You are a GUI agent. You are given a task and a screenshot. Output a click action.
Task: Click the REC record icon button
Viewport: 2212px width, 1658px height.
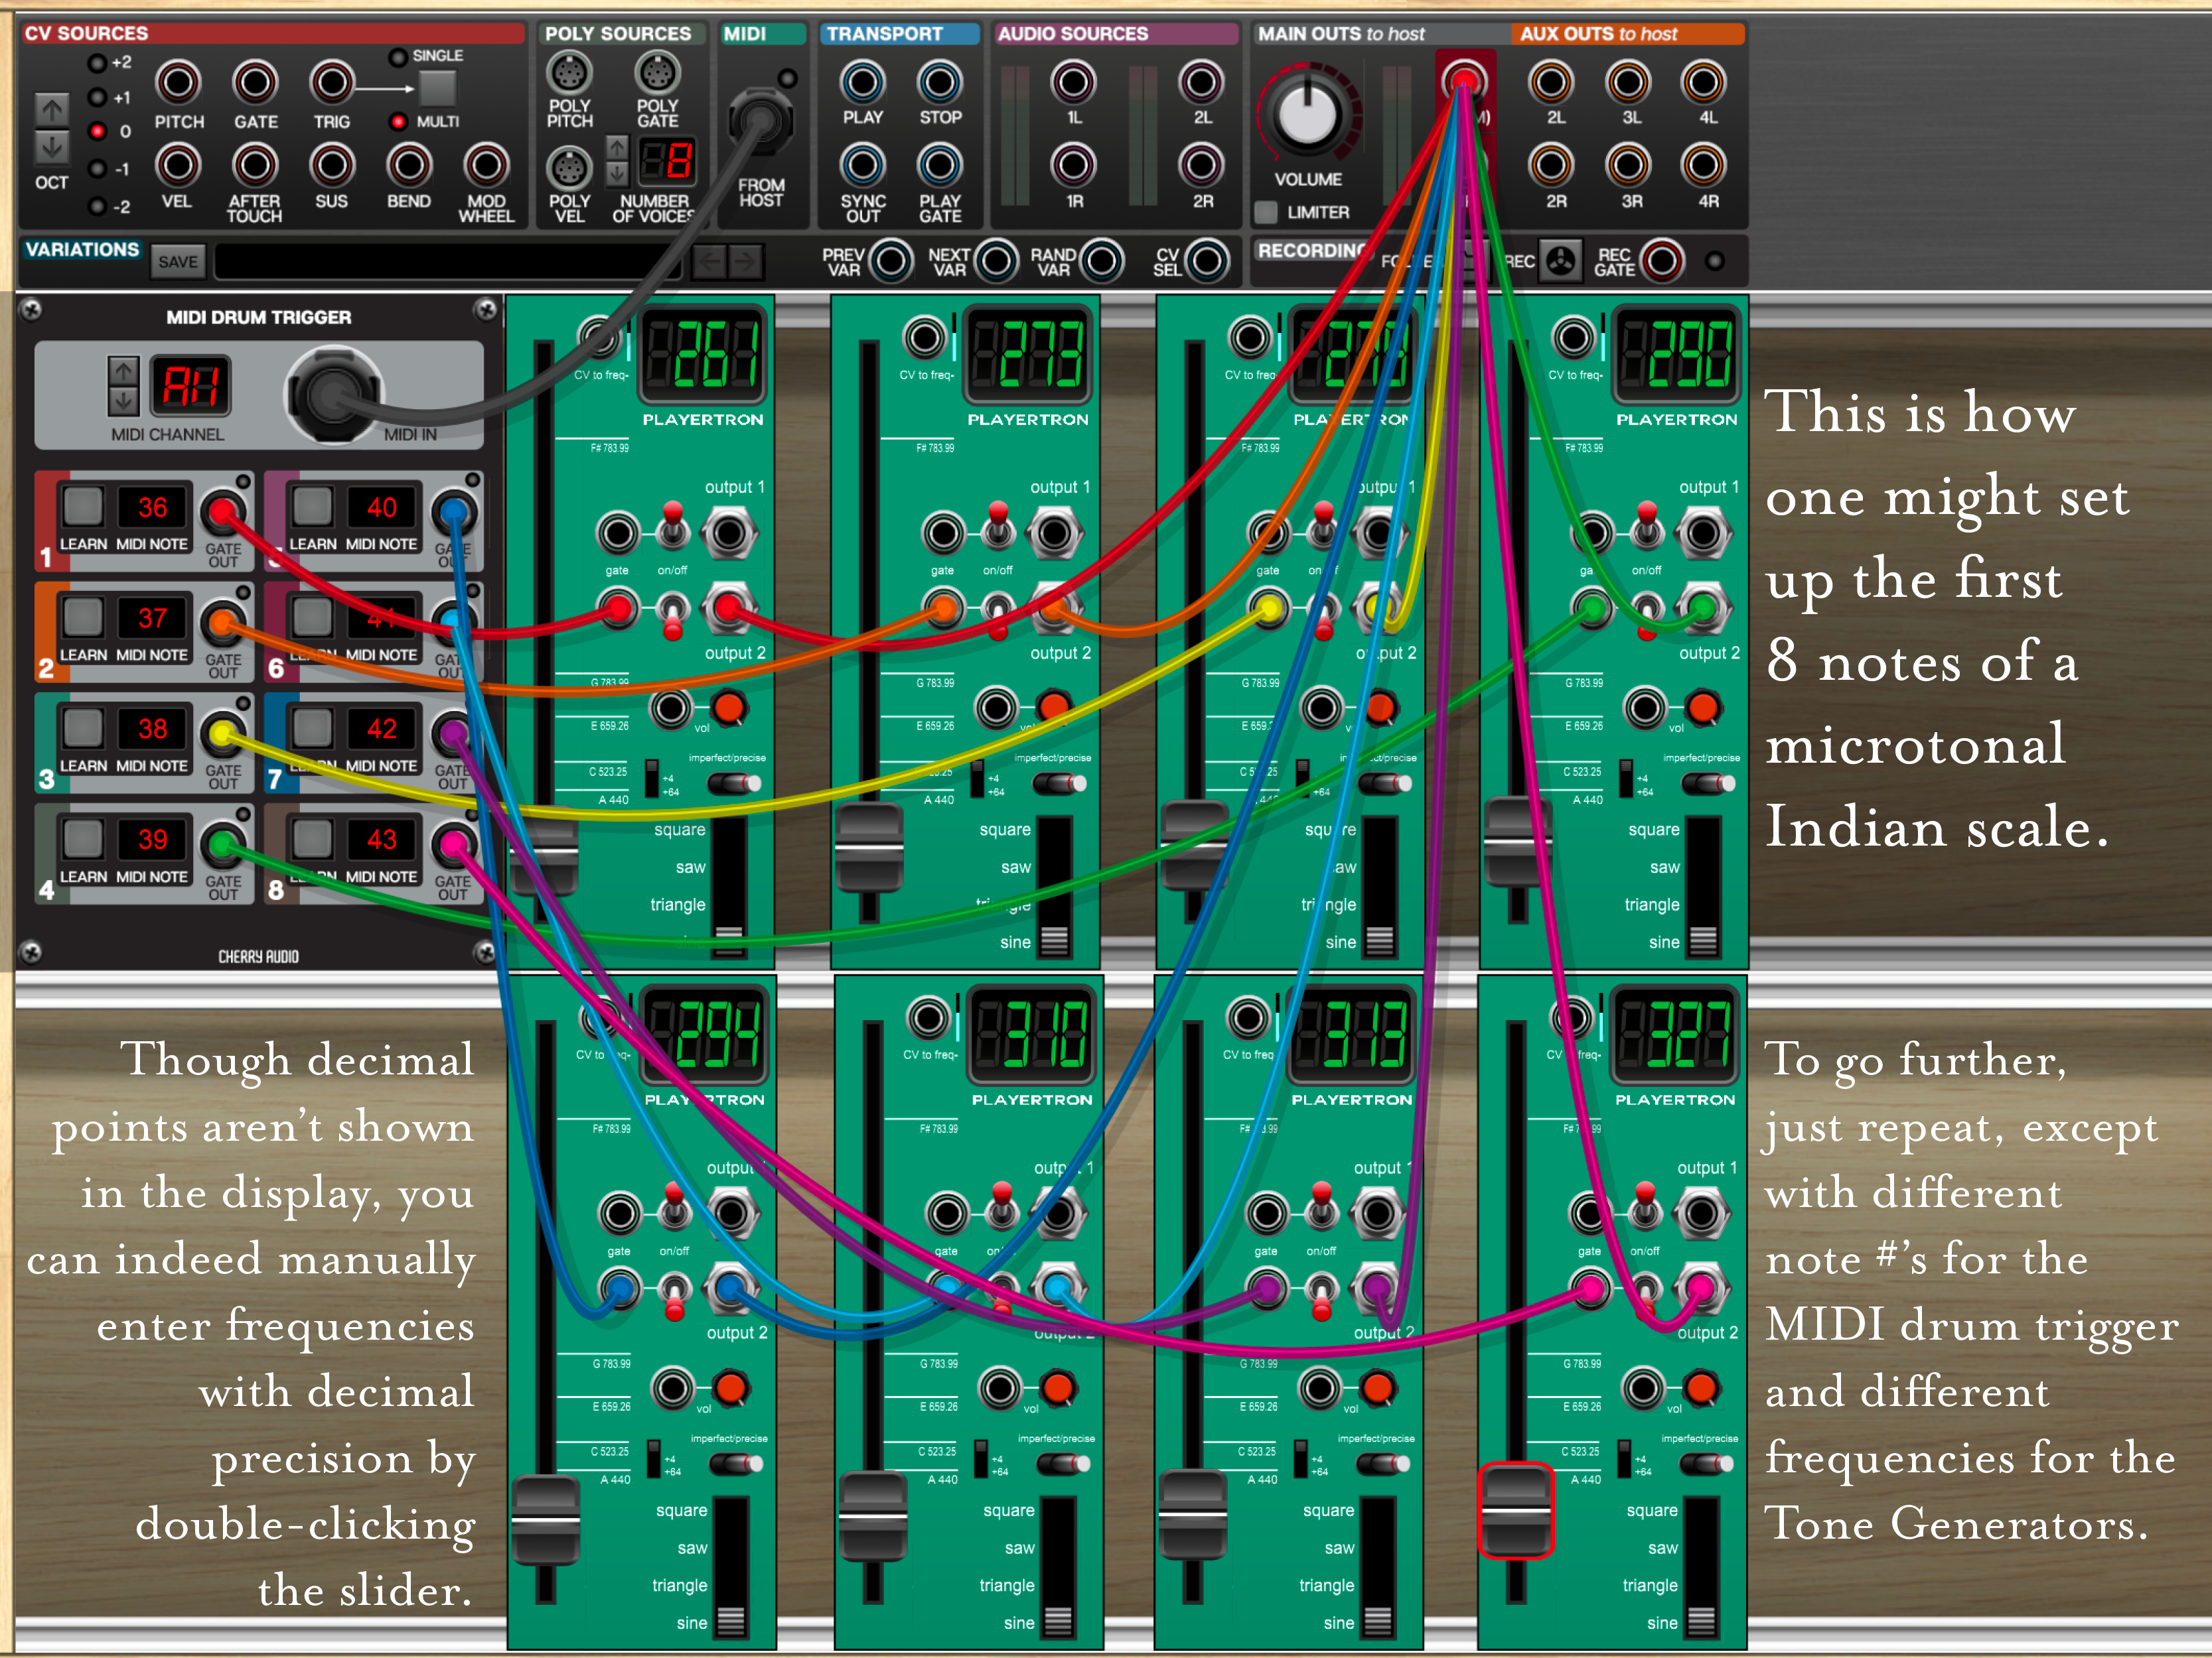click(x=1560, y=261)
